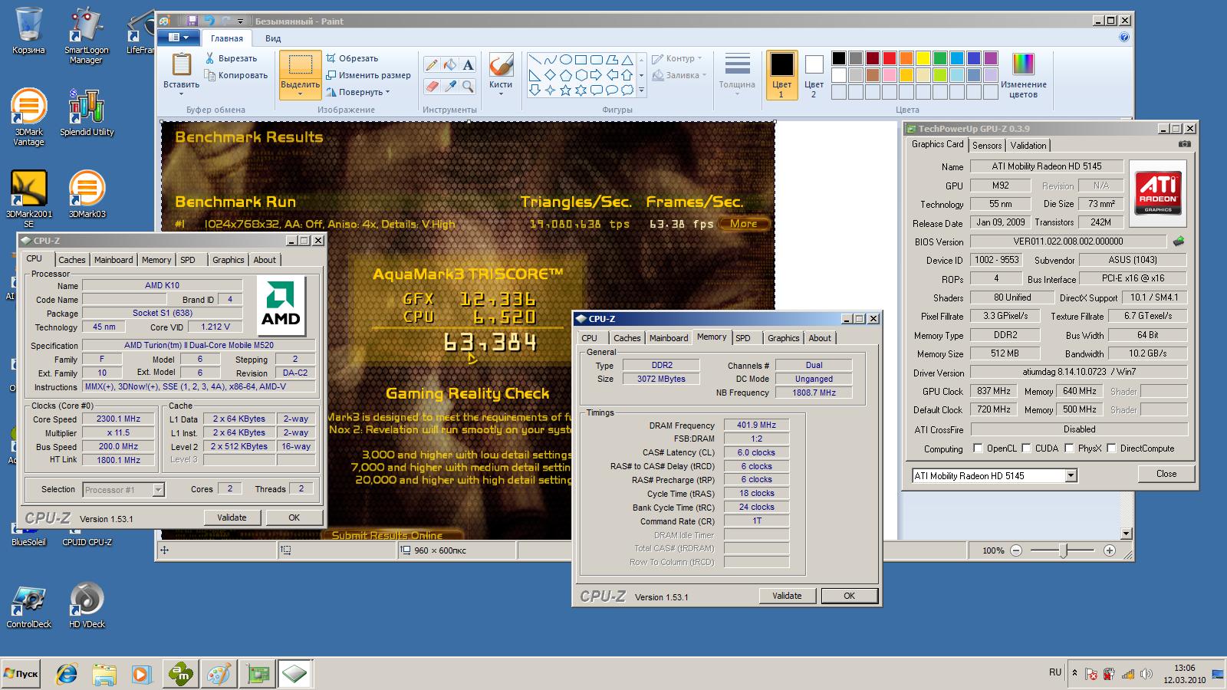
Task: Open the 3DMark Vantage desktop icon
Action: pos(28,117)
